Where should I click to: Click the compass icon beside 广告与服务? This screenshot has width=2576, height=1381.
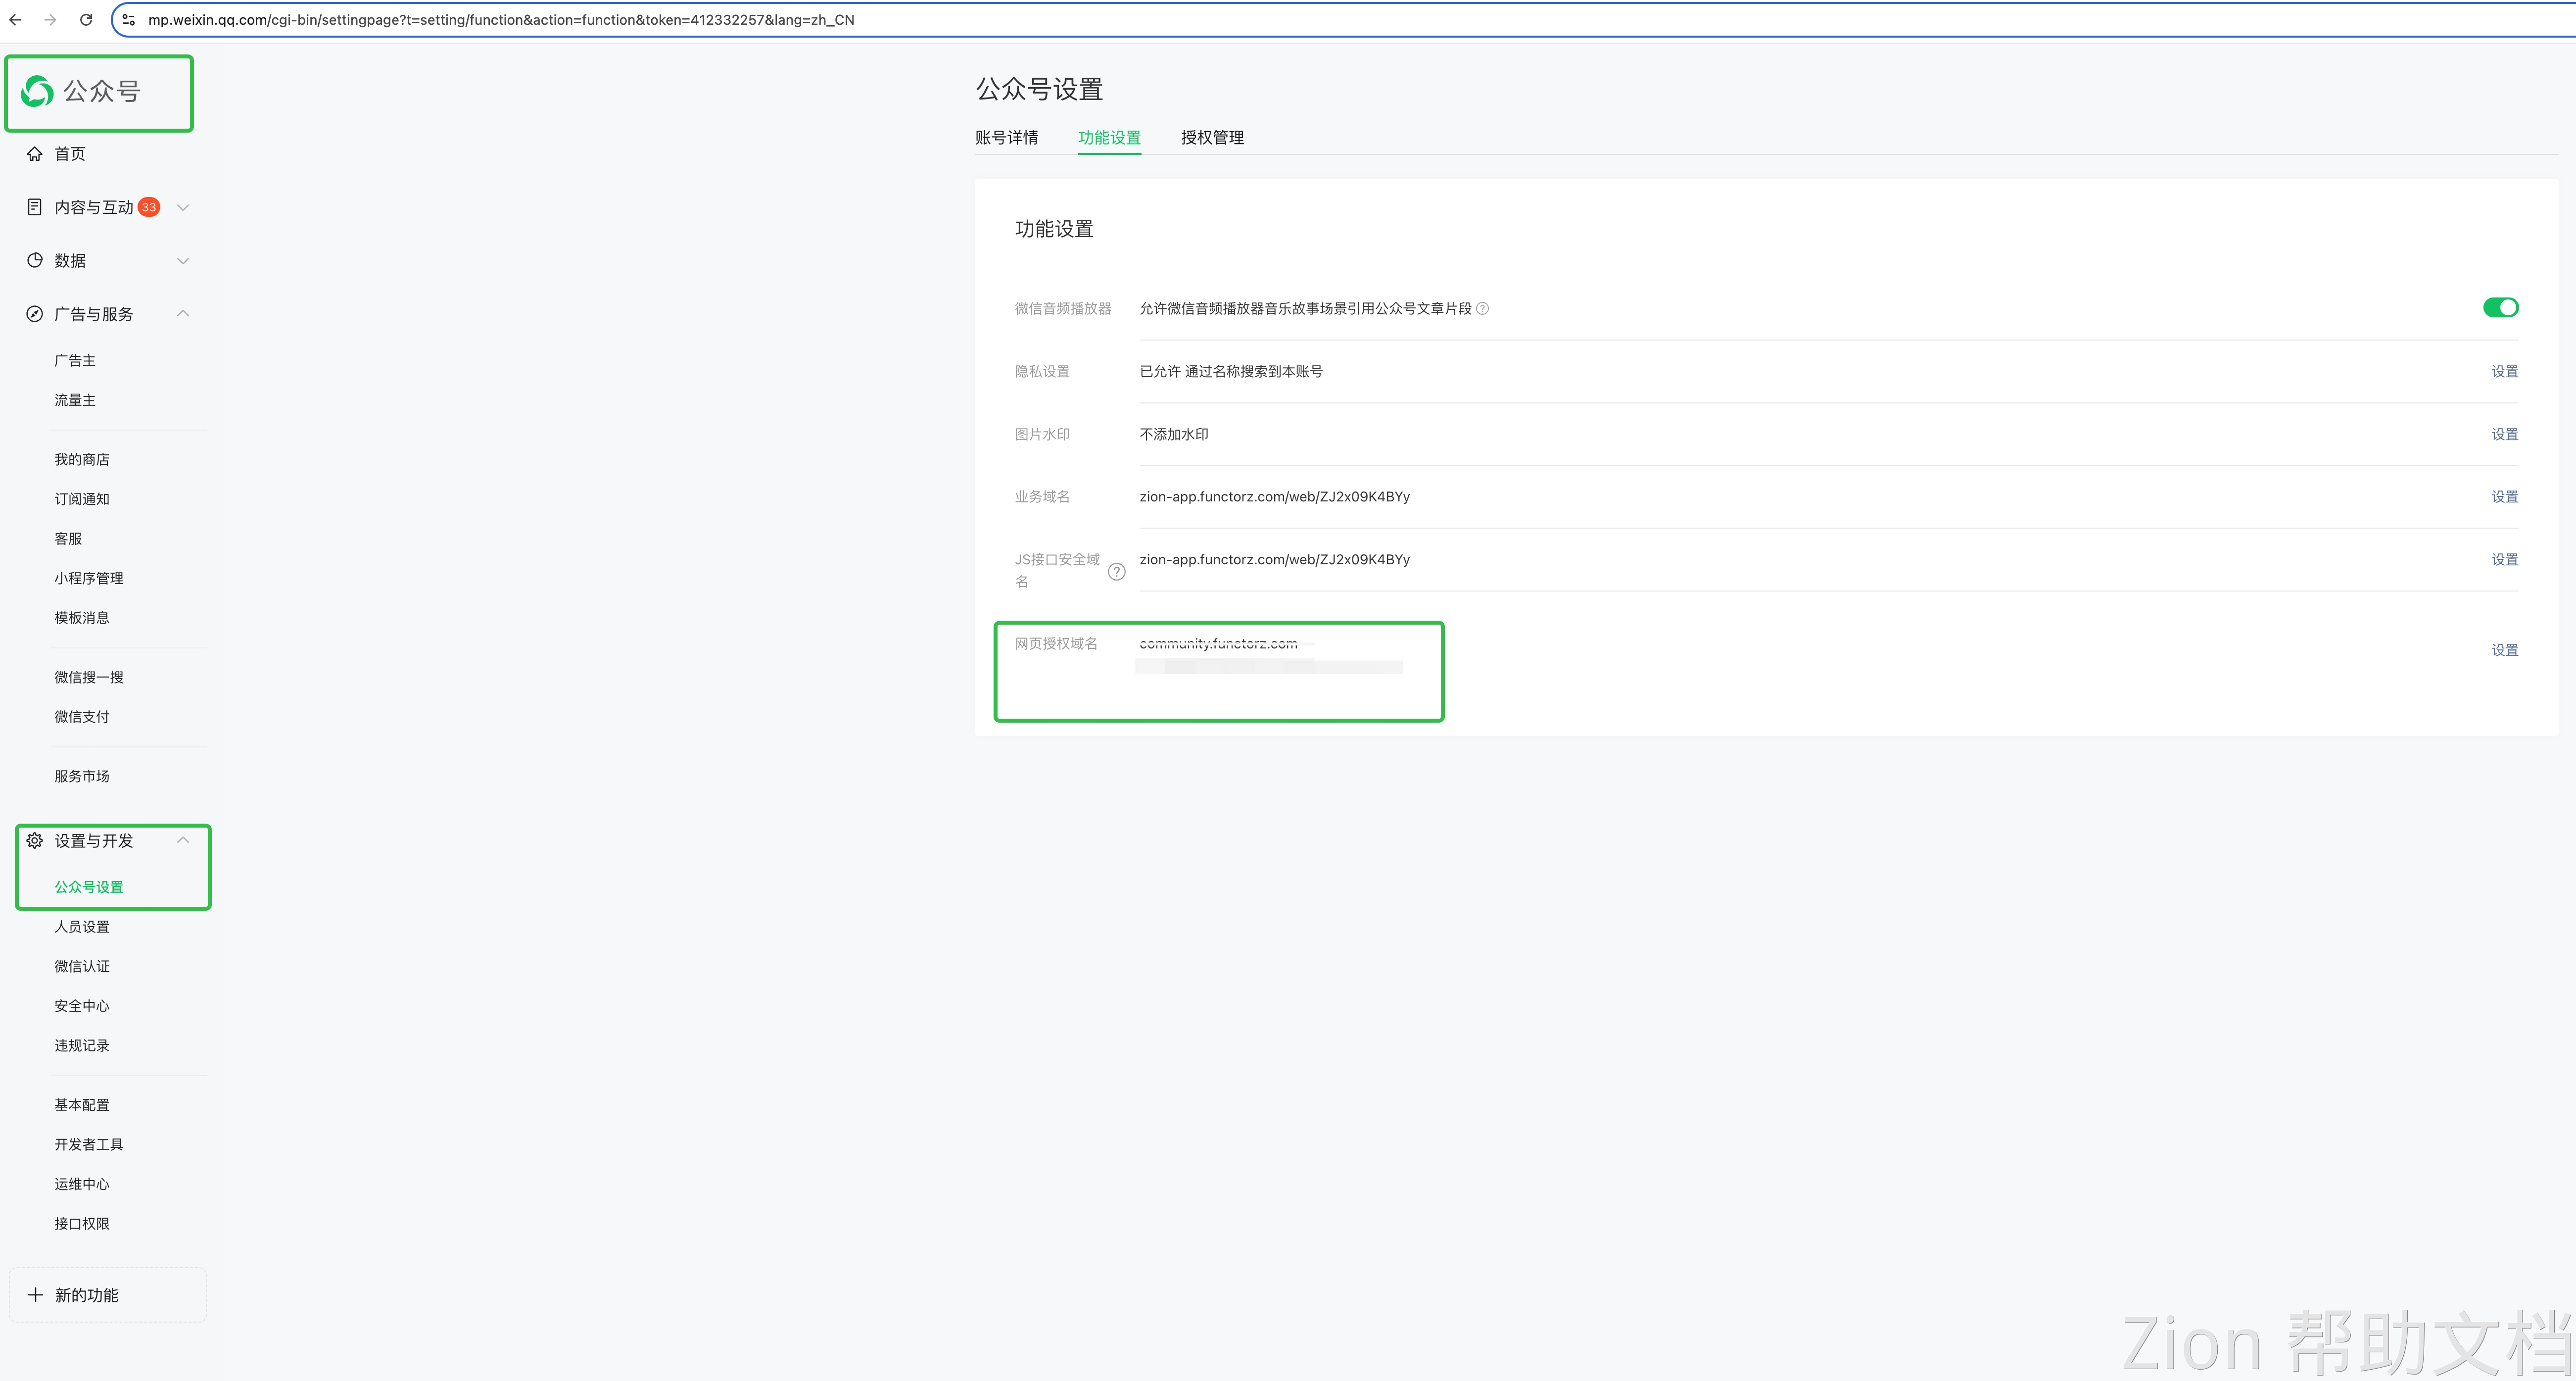click(35, 314)
